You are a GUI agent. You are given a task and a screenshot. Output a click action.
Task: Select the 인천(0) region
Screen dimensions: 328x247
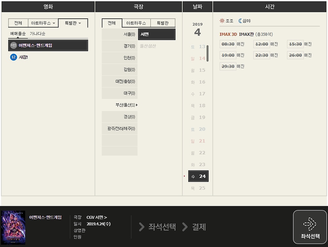pos(120,57)
